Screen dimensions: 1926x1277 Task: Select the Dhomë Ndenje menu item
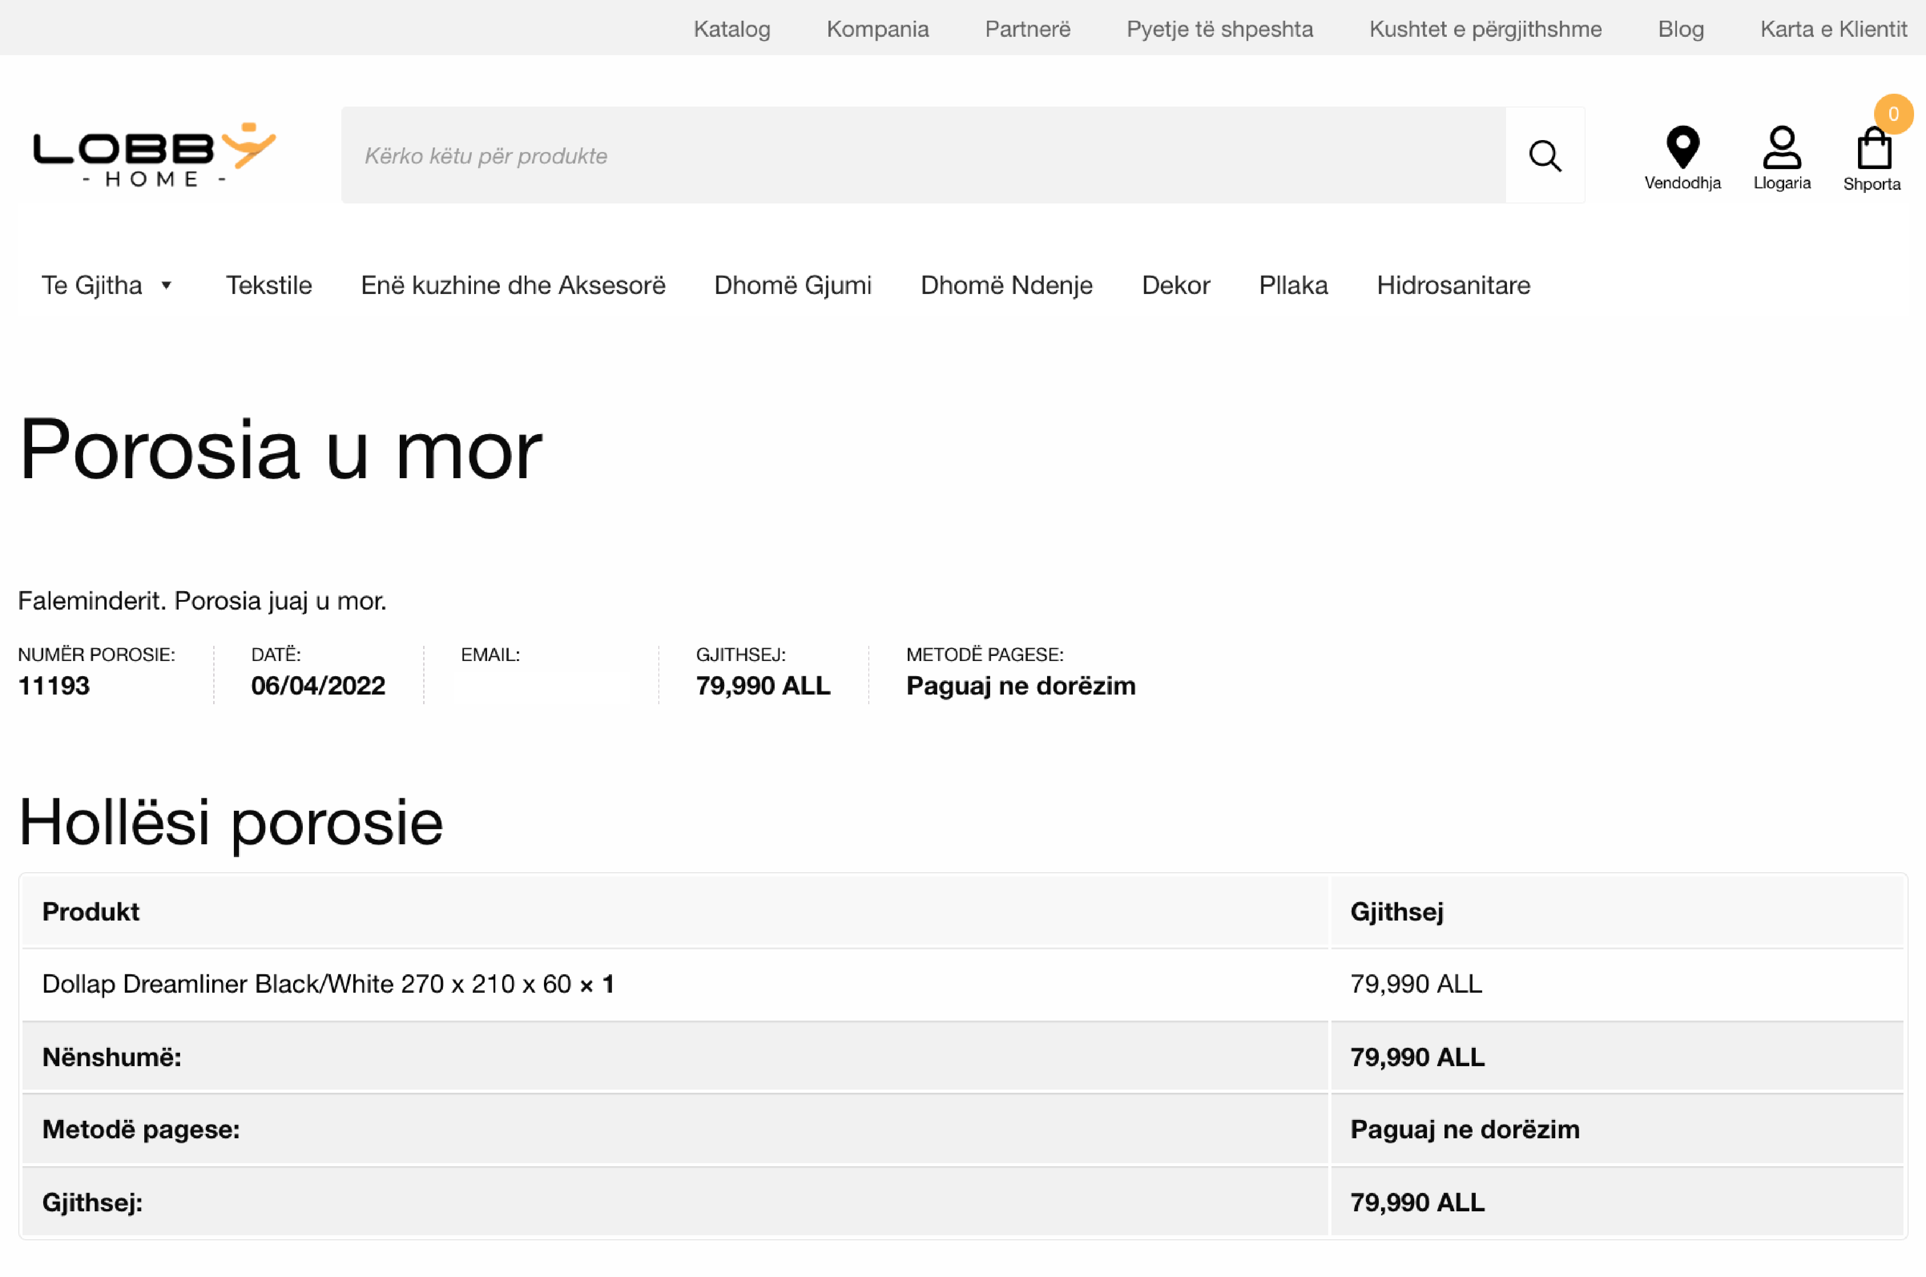1007,285
